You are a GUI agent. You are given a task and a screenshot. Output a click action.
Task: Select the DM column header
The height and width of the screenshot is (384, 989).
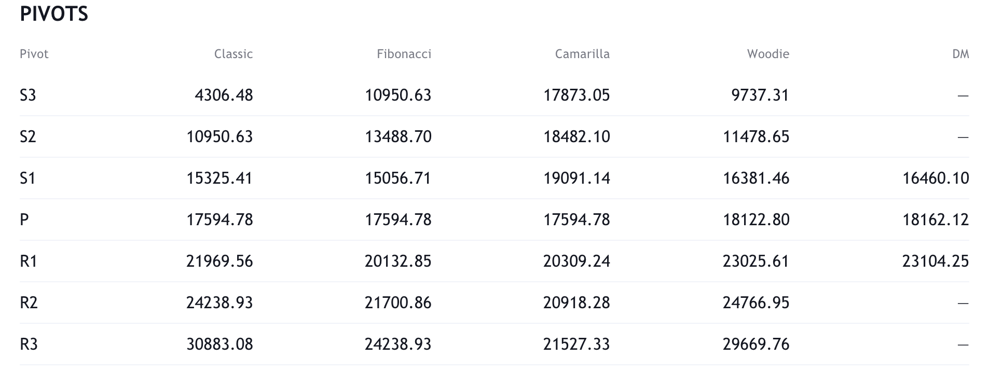(960, 54)
